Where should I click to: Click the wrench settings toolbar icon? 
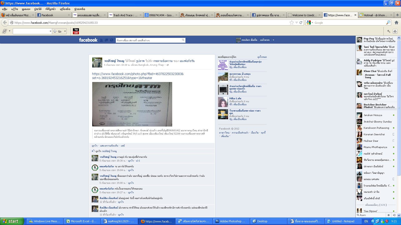tap(389, 31)
